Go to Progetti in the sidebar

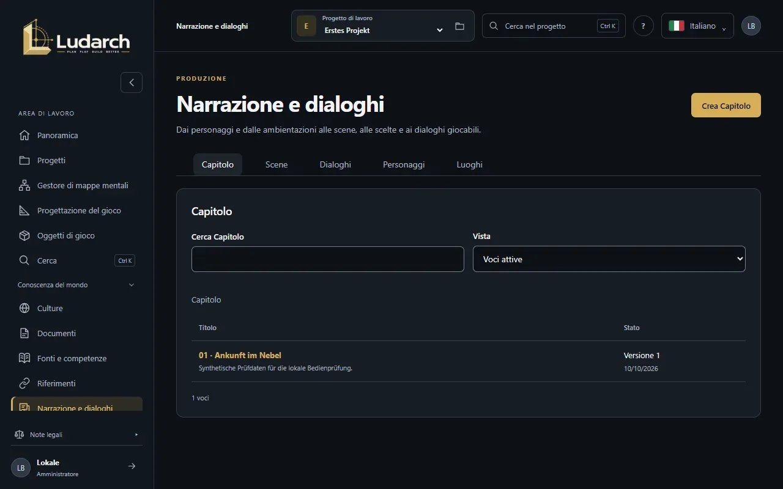click(77, 160)
